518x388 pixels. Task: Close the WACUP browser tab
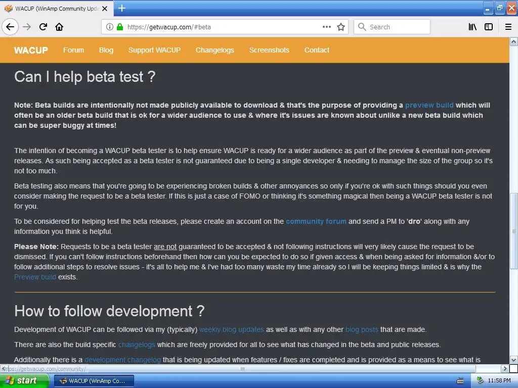105,9
